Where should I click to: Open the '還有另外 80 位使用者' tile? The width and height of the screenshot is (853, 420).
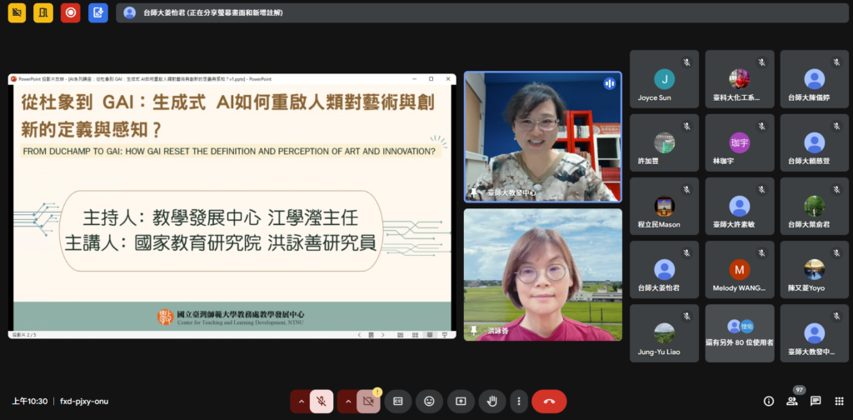739,332
